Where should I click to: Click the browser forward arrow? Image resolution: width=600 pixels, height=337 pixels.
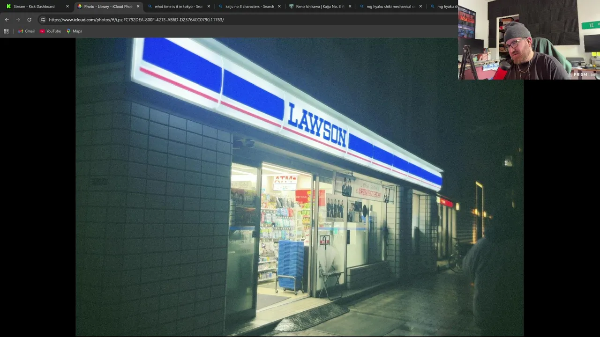click(18, 20)
